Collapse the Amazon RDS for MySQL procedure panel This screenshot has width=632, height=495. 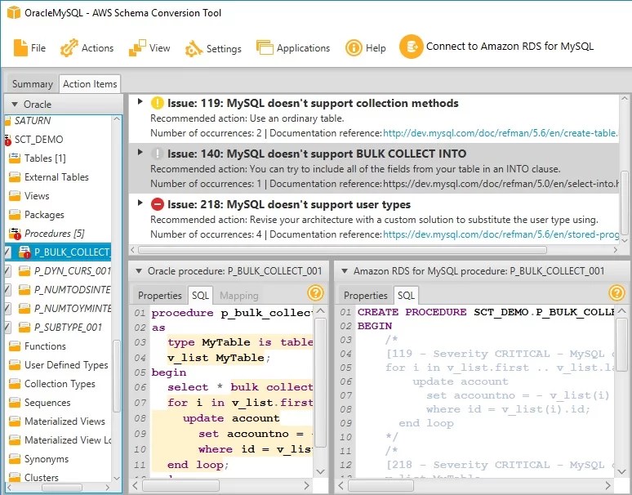point(345,271)
